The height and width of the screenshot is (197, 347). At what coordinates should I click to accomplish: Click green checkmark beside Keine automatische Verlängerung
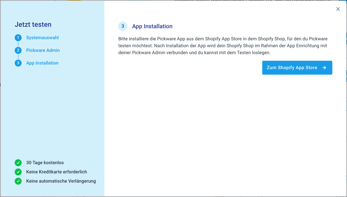coord(18,181)
